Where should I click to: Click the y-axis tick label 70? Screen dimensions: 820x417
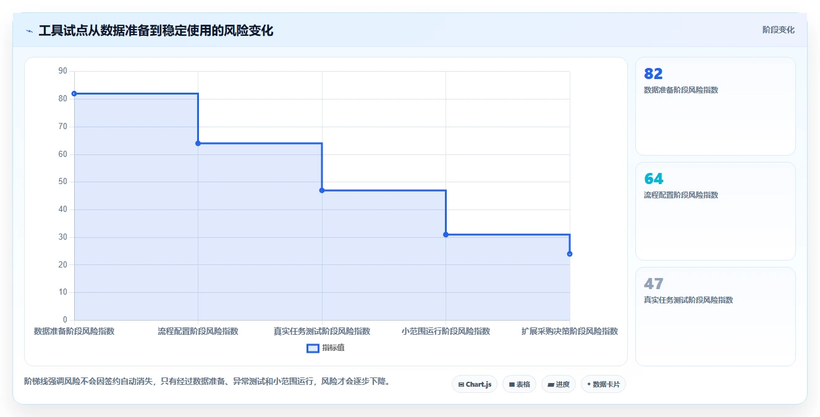(x=62, y=127)
